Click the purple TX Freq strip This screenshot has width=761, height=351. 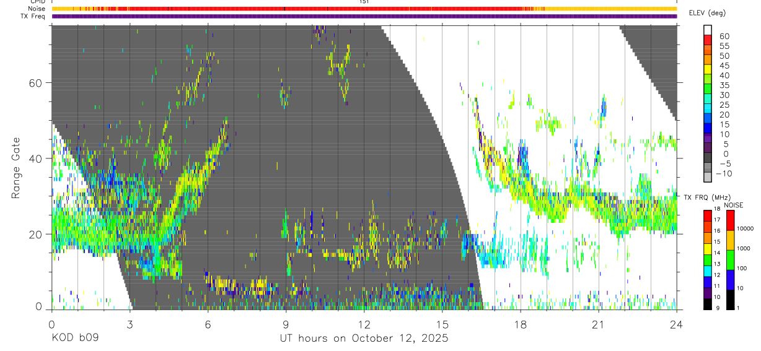point(364,16)
